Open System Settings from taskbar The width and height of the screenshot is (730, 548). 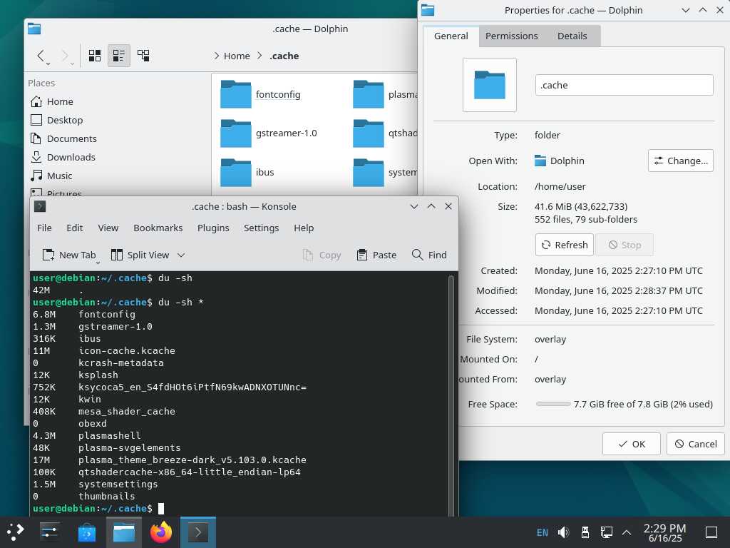[x=49, y=532]
